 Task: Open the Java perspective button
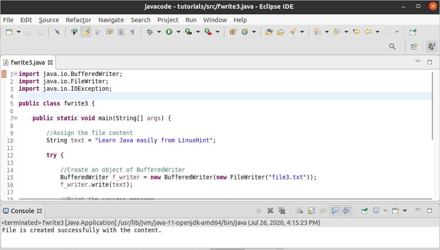(x=430, y=46)
